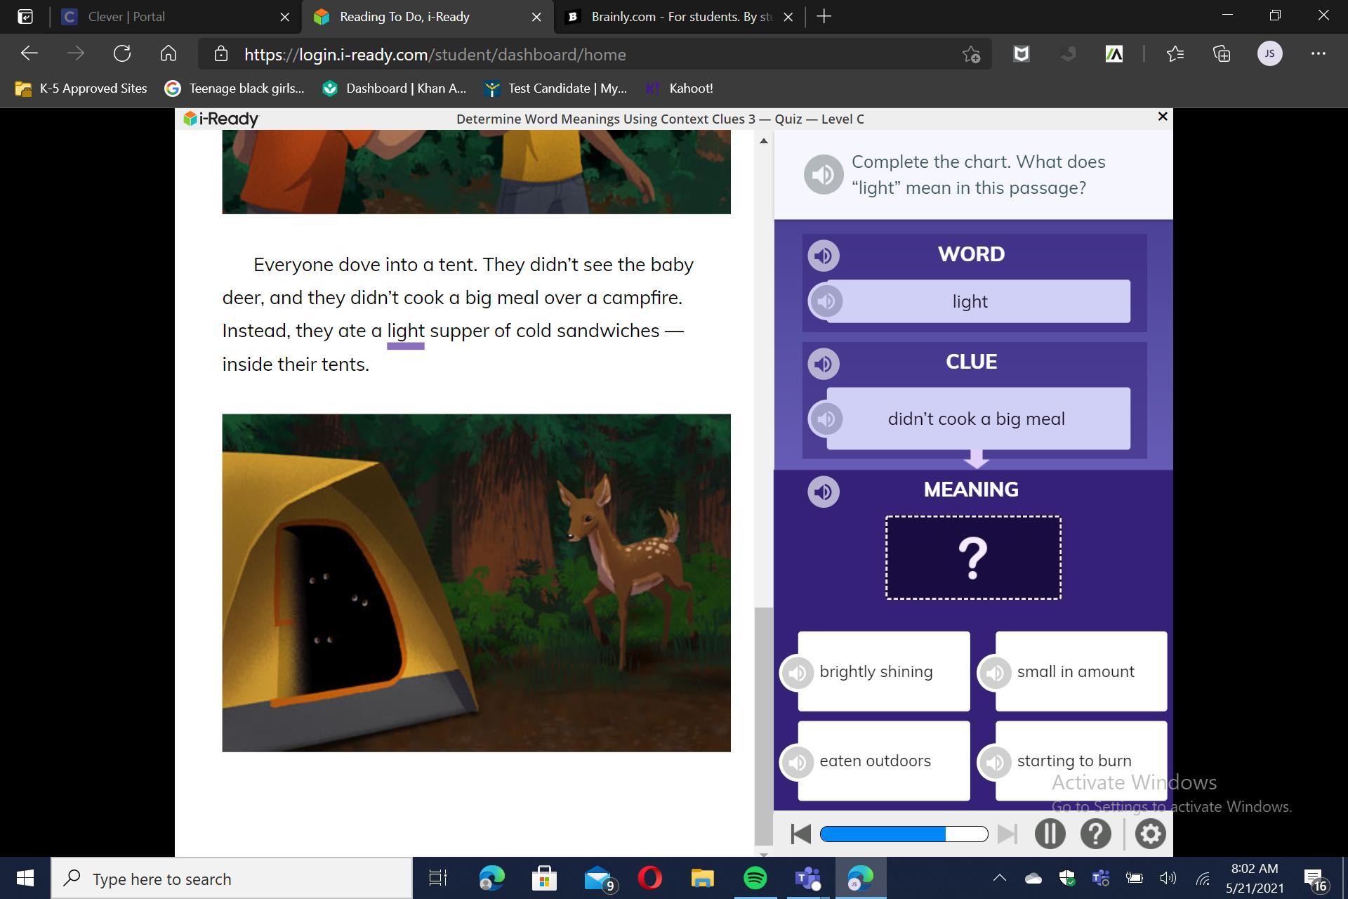Click speaker icon next to WORD heading

pos(823,255)
